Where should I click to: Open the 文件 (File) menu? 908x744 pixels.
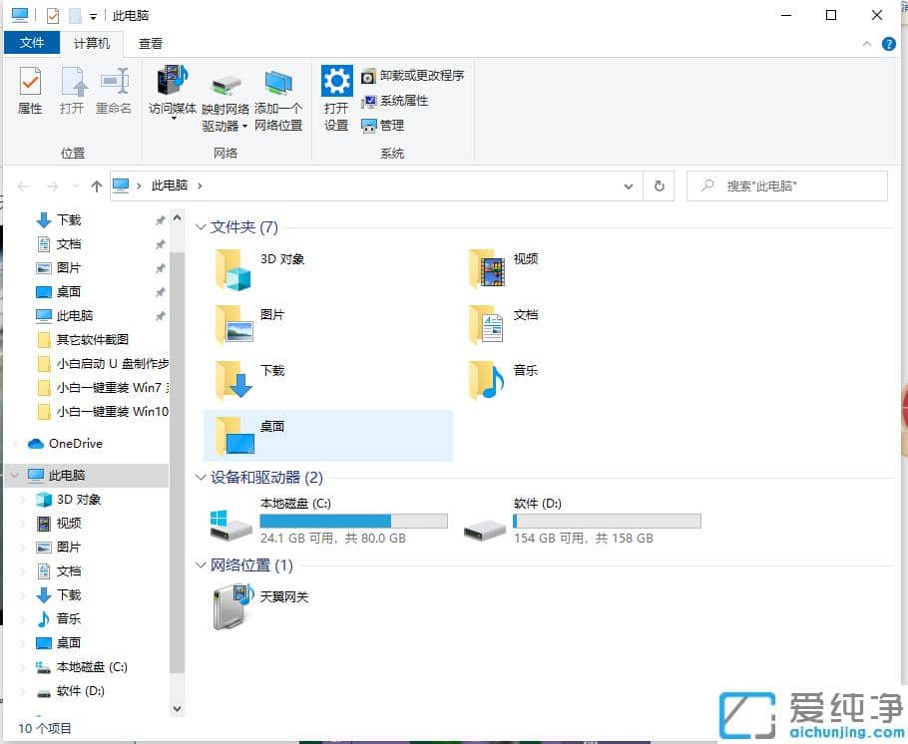tap(32, 43)
